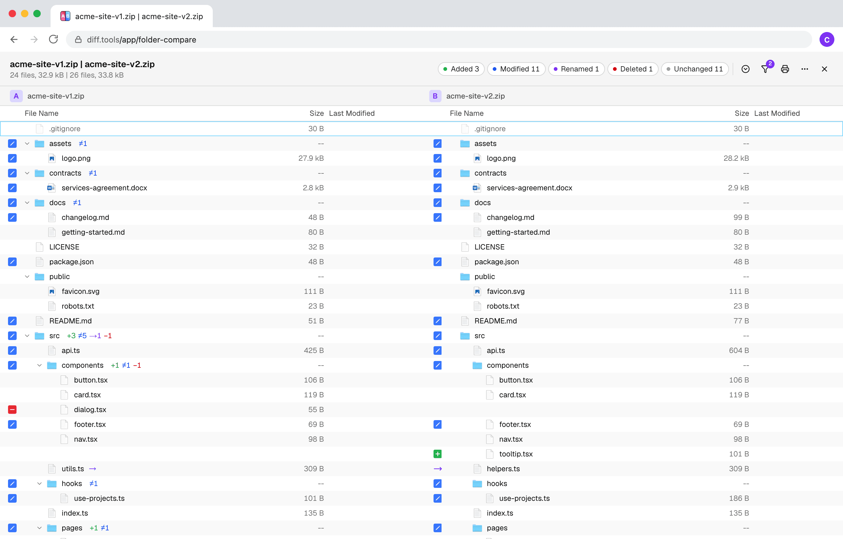Filter by the Unchanged 11 pill
Screen dimensions: 843x539
point(694,69)
